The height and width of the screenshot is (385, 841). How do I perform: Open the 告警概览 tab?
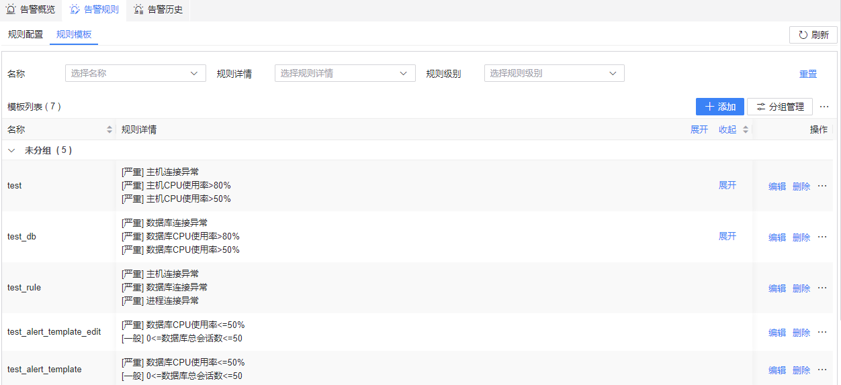(31, 10)
